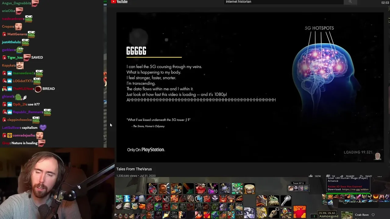Summon the dragon mount icon
Image resolution: width=390 pixels, height=219 pixels.
(x=262, y=201)
